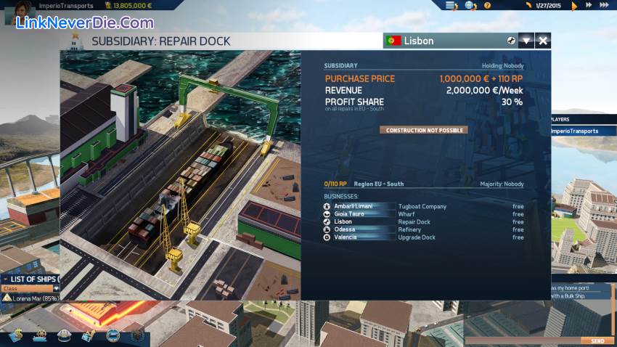Close the Subsidiary Repair Dock window
This screenshot has height=347, width=617.
[543, 41]
